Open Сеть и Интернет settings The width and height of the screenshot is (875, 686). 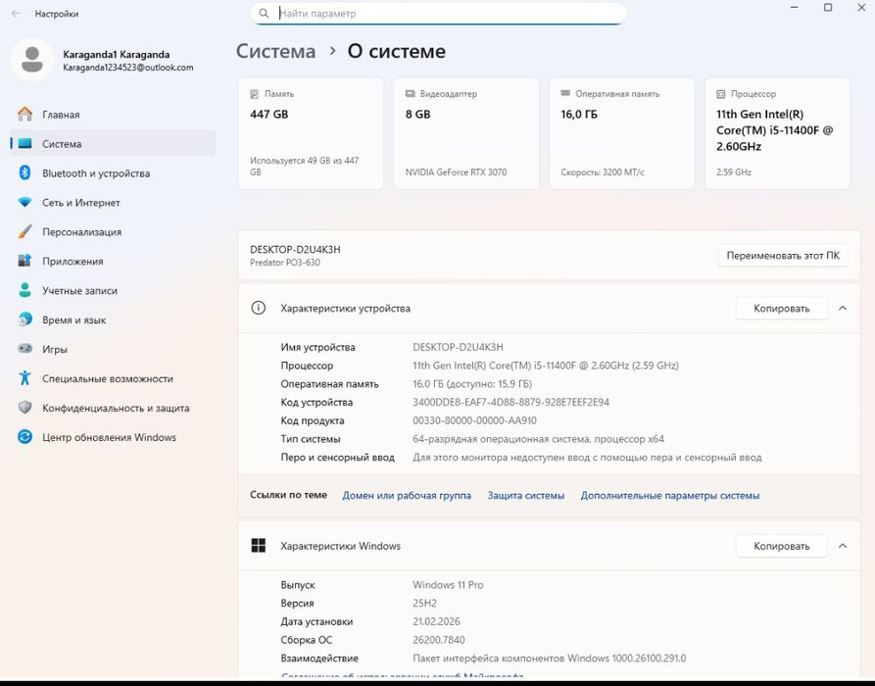[80, 203]
